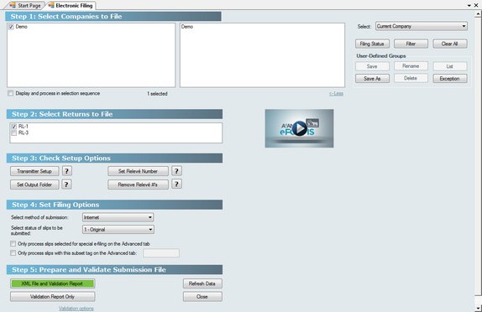
Task: Enable the RL-3 return checkbox
Action: pos(13,133)
